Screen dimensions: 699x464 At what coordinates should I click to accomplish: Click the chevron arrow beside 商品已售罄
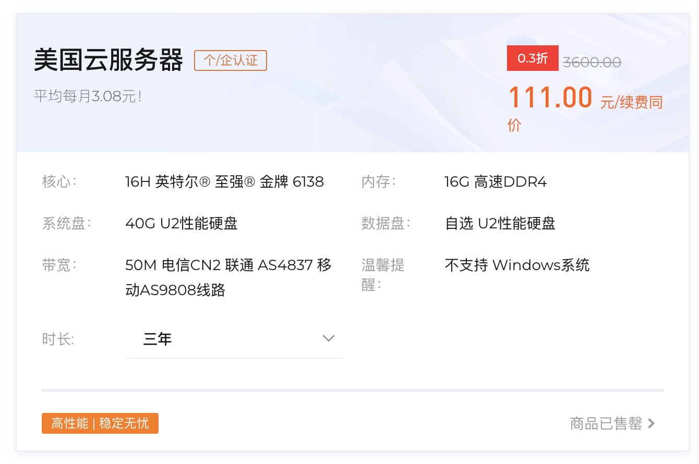[651, 423]
